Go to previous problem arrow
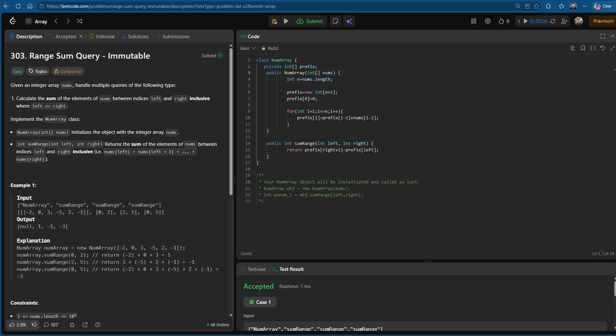 tap(56, 22)
